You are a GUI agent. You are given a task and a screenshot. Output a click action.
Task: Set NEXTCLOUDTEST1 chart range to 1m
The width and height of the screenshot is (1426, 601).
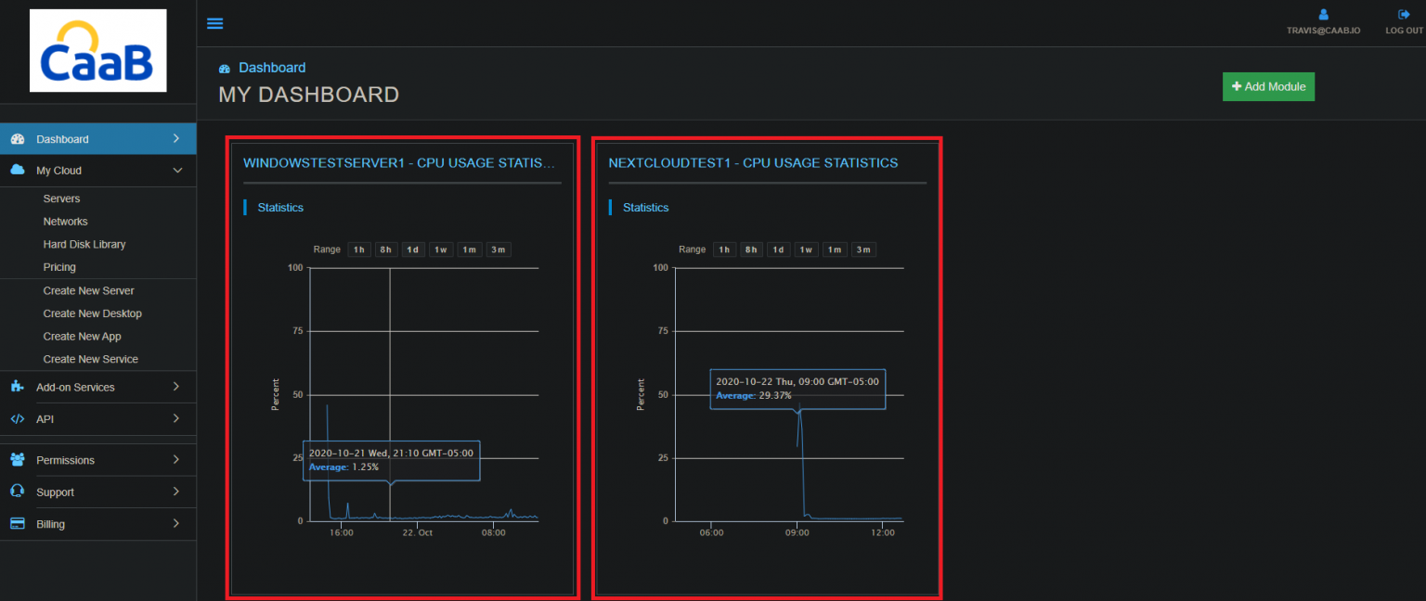click(835, 249)
